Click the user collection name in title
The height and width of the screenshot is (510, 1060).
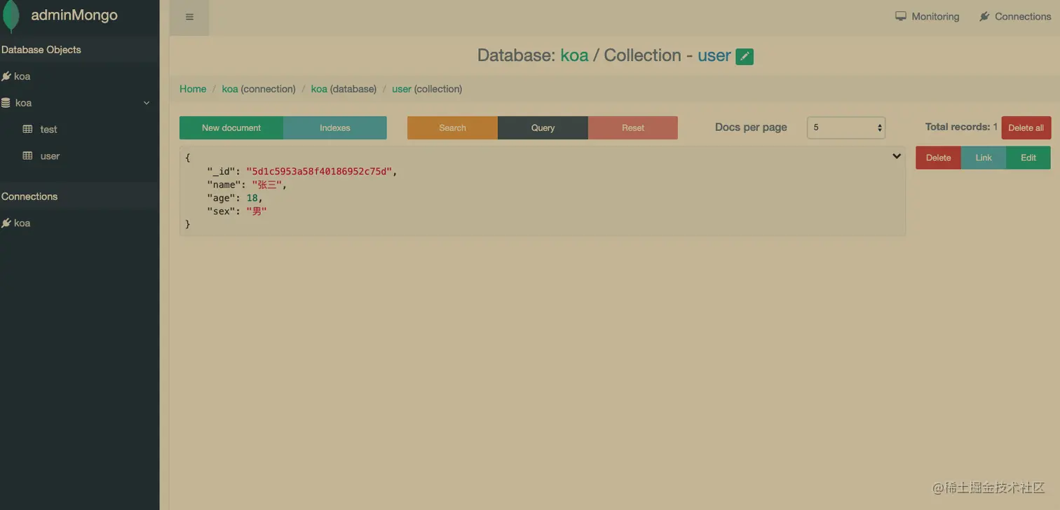714,55
